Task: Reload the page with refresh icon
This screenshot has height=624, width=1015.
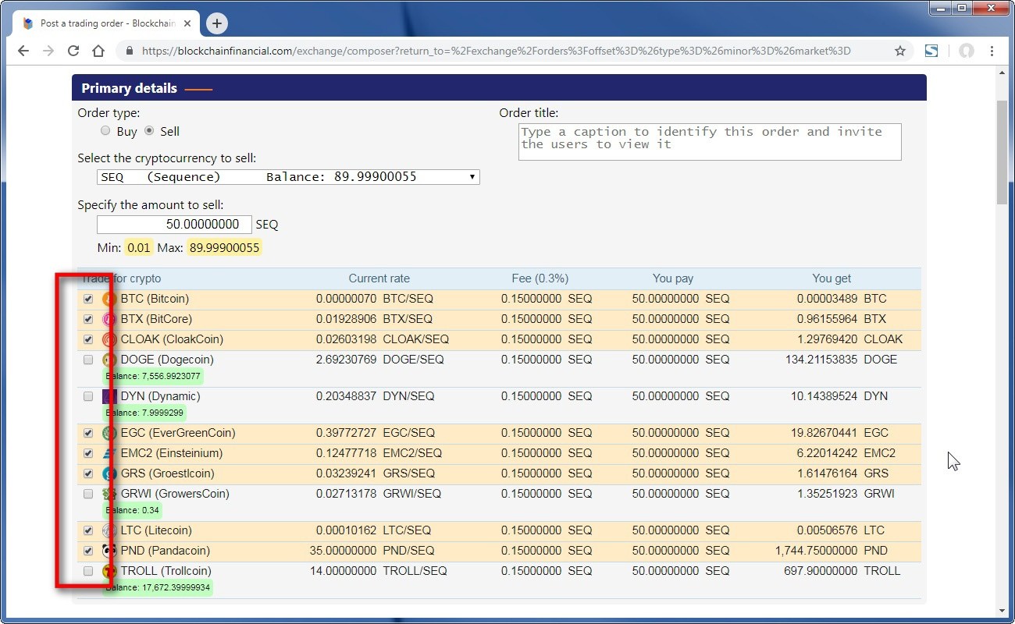Action: (x=73, y=51)
